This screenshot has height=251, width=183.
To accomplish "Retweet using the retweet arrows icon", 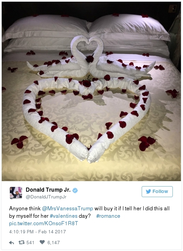I will (x=21, y=243).
